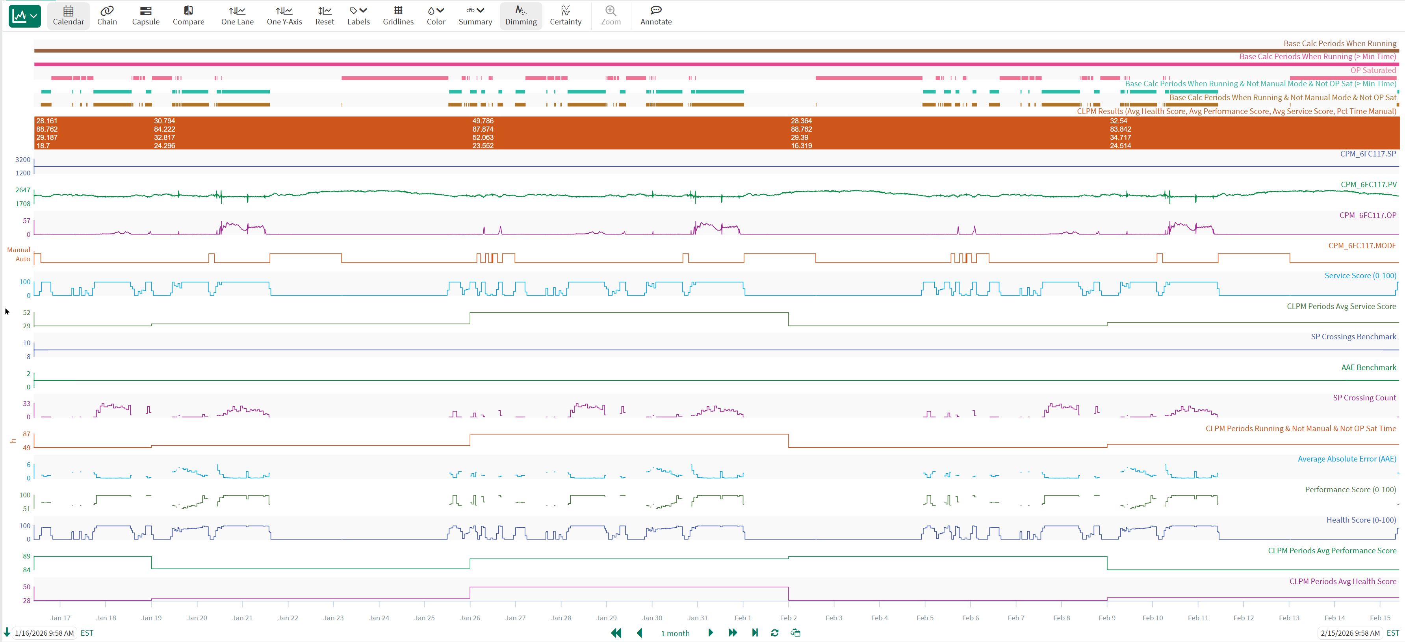Open the trend view selector dropdown
Viewport: 1405px width, 642px height.
(x=24, y=16)
